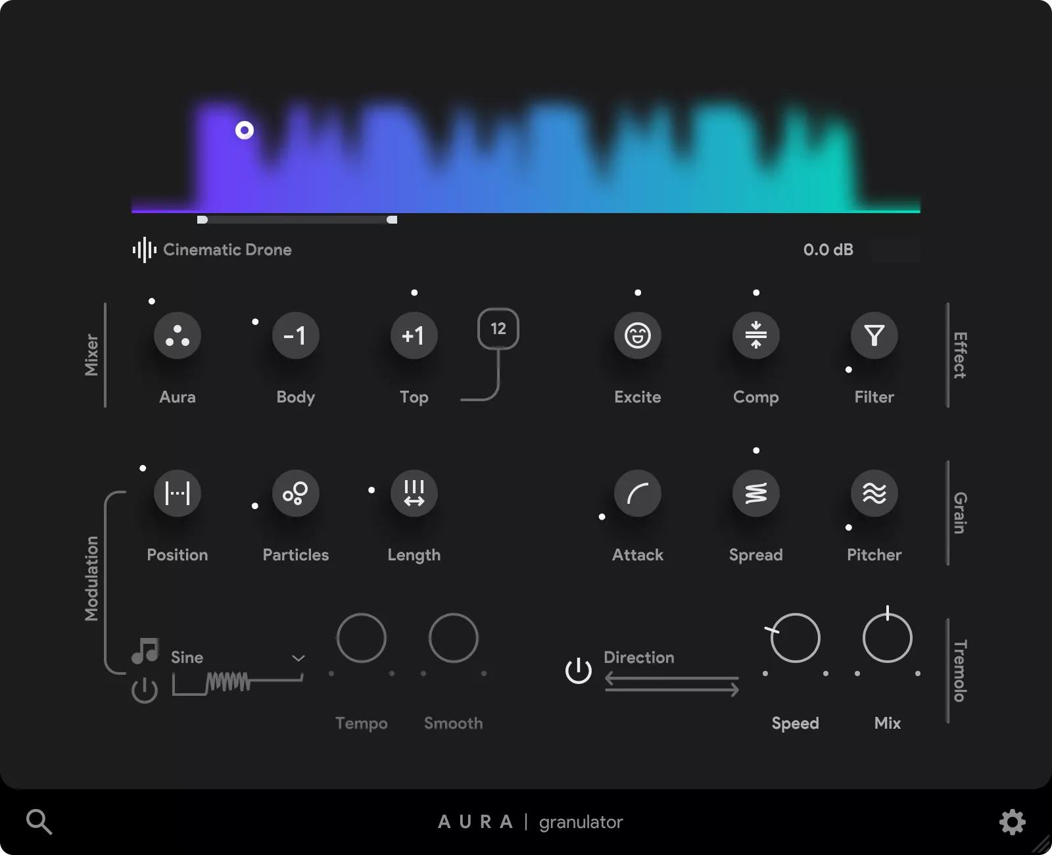
Task: Open the Filter effect control
Action: tap(874, 335)
